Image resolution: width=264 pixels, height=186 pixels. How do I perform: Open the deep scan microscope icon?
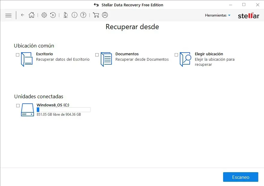(x=66, y=15)
